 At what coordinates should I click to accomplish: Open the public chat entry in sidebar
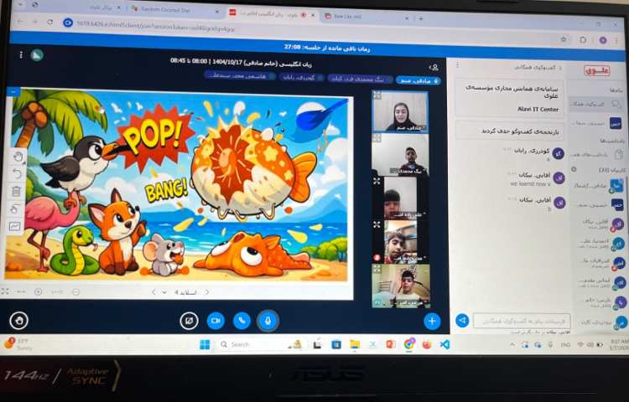(x=596, y=104)
